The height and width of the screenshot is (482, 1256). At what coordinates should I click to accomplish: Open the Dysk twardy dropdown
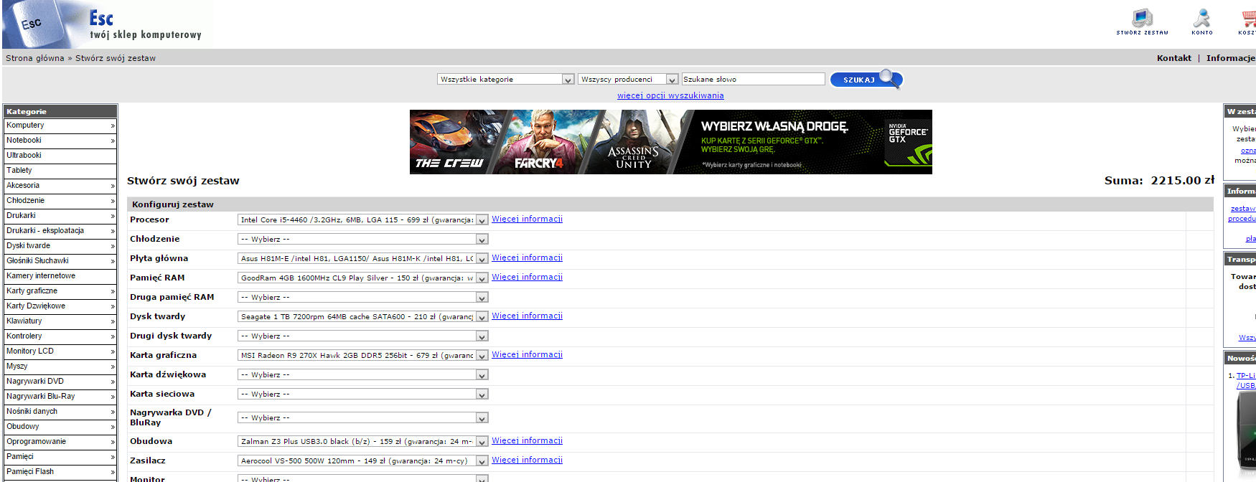click(362, 316)
